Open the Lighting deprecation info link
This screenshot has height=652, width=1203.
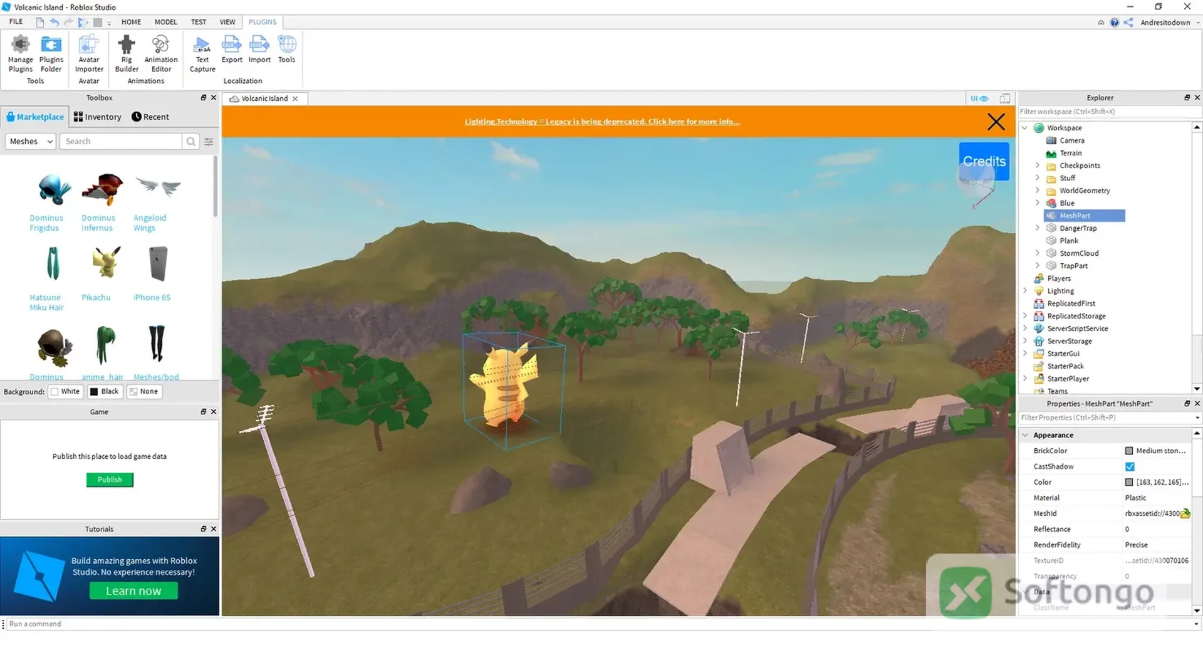602,122
